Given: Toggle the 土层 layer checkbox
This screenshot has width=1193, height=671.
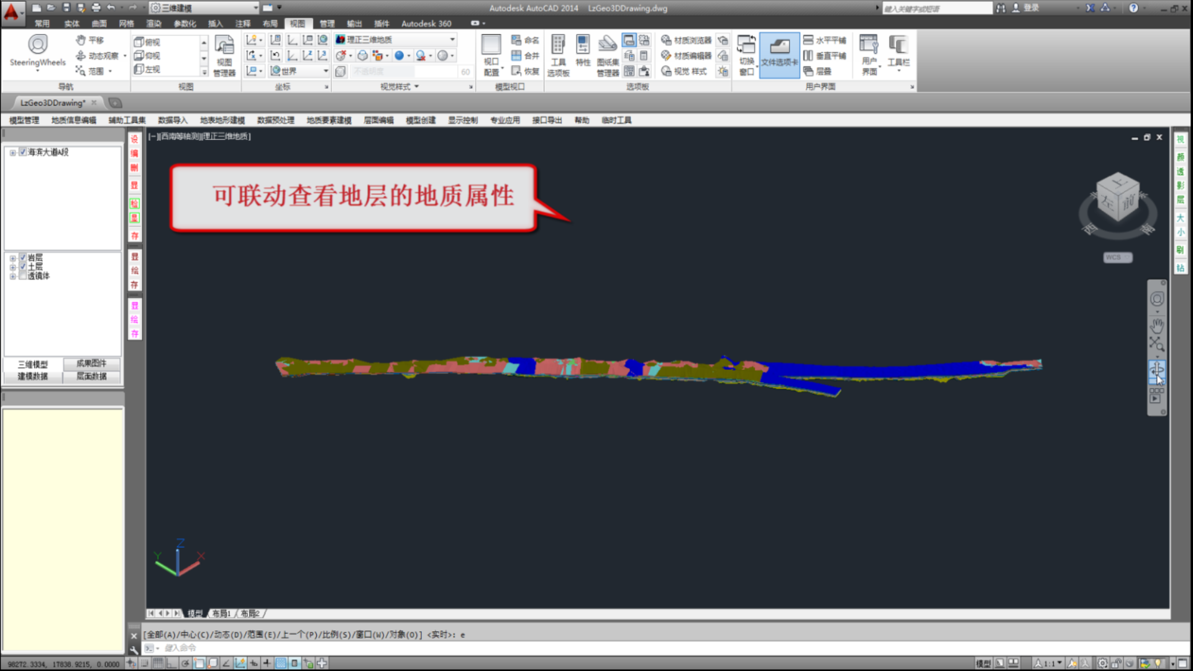Looking at the screenshot, I should (22, 267).
